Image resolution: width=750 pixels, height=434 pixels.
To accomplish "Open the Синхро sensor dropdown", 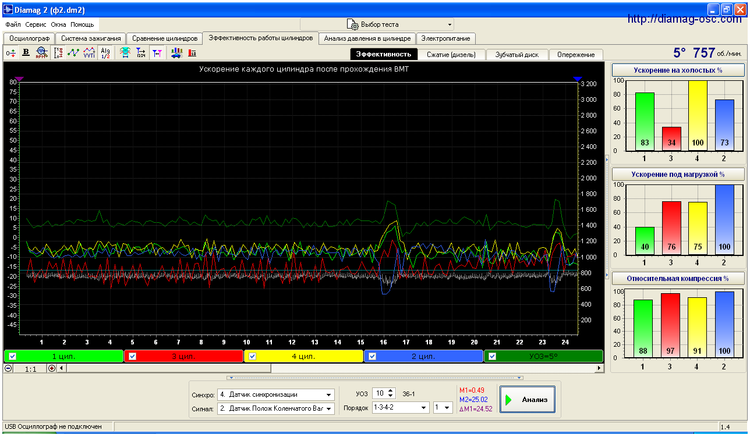I will (276, 394).
